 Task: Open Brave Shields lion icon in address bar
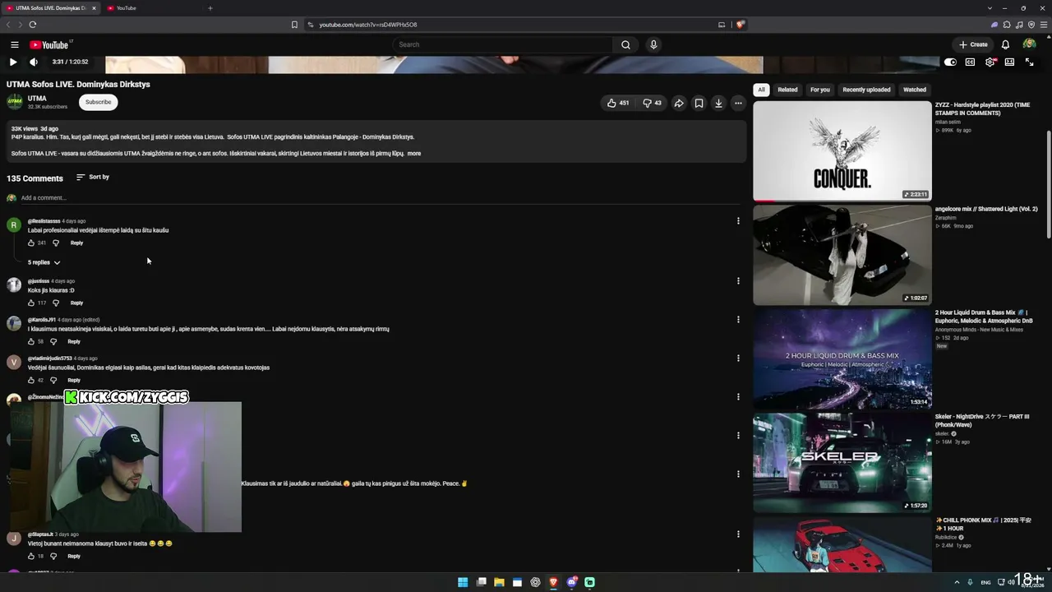click(740, 25)
